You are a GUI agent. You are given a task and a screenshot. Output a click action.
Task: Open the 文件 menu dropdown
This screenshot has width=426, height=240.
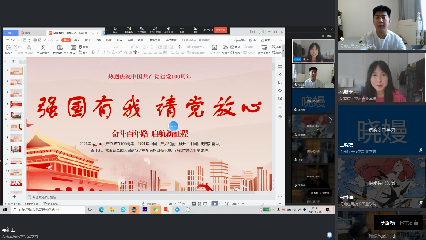14,40
